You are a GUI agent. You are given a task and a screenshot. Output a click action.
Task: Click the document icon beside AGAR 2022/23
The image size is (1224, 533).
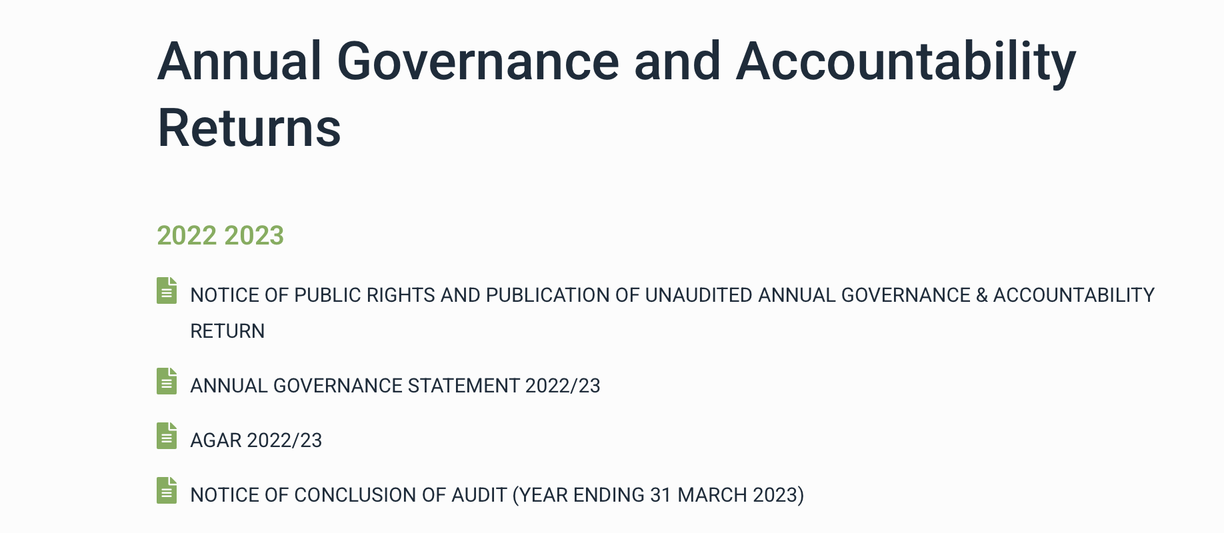[x=167, y=436]
